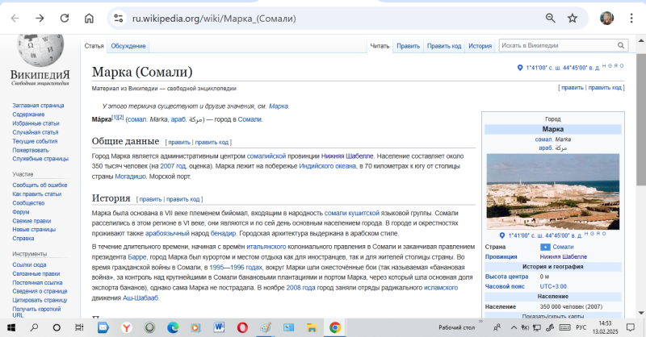This screenshot has height=337, width=646.
Task: Reload the page with refresh icon
Action: point(65,18)
